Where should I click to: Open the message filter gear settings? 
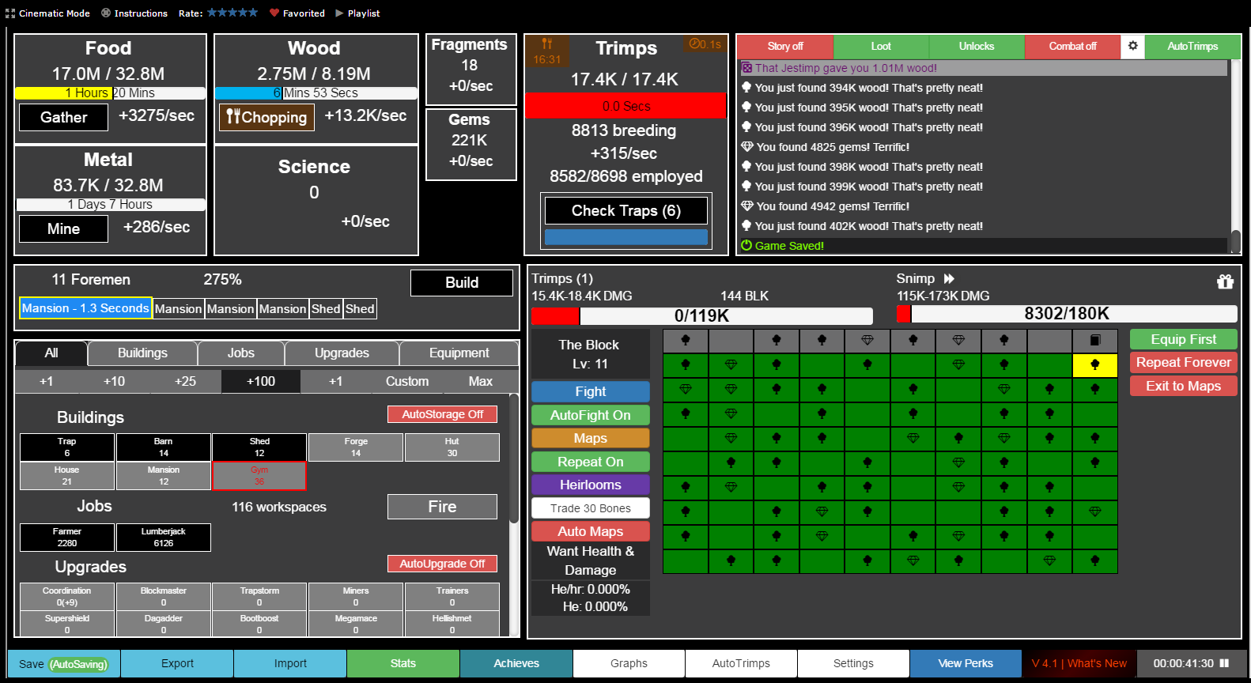(x=1132, y=46)
